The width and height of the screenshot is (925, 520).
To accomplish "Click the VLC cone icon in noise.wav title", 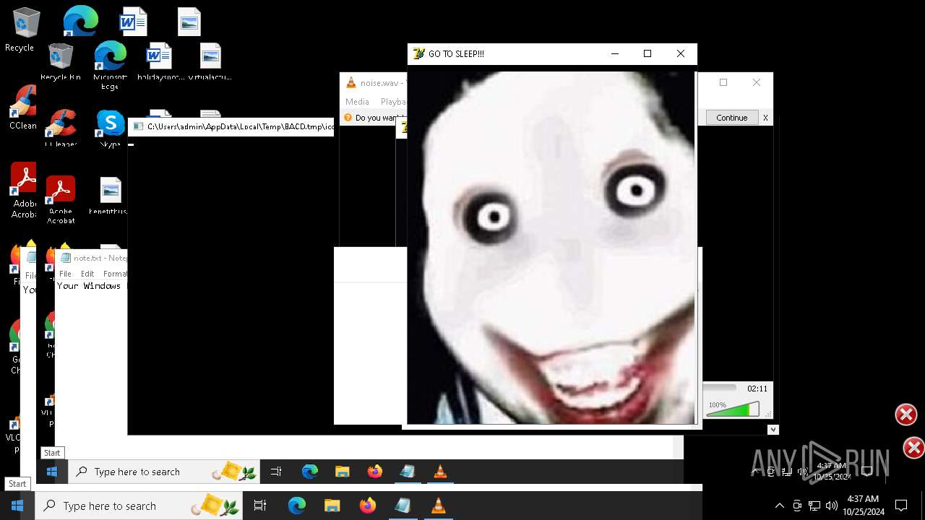I will pos(351,83).
